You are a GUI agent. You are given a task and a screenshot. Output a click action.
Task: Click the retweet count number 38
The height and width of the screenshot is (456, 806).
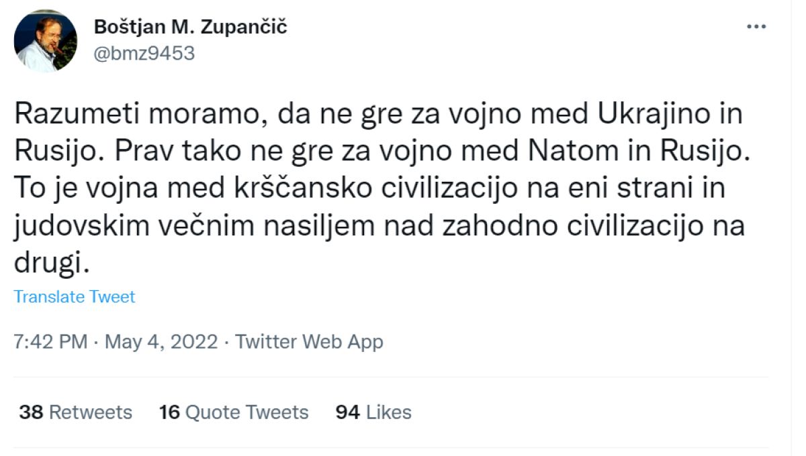click(x=31, y=412)
